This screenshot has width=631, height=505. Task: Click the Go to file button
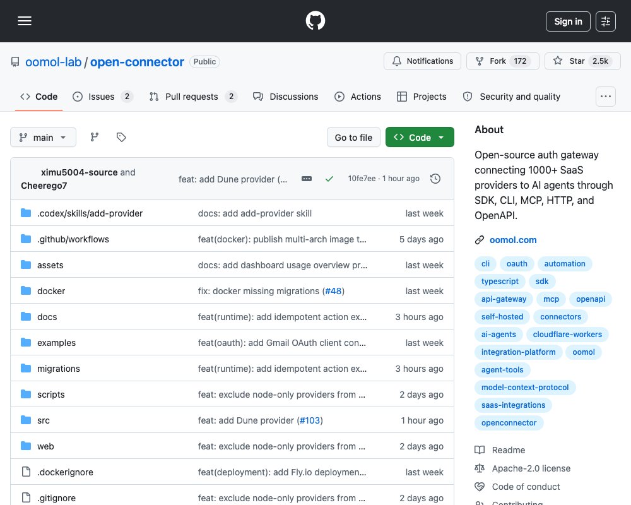pyautogui.click(x=353, y=138)
